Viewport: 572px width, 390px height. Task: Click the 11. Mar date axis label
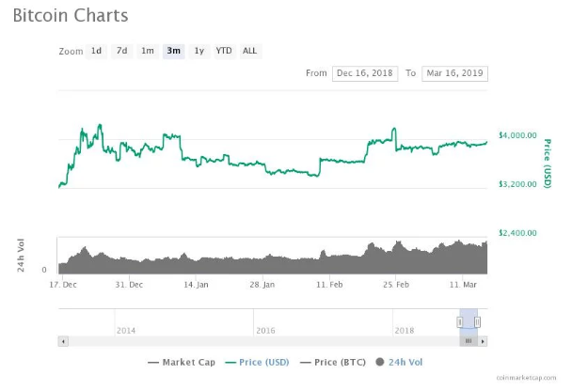[x=463, y=285]
